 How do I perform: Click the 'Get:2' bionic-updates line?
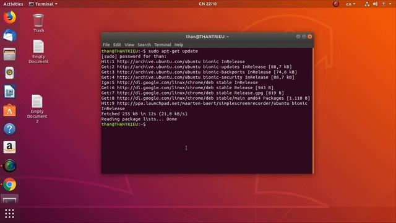197,67
